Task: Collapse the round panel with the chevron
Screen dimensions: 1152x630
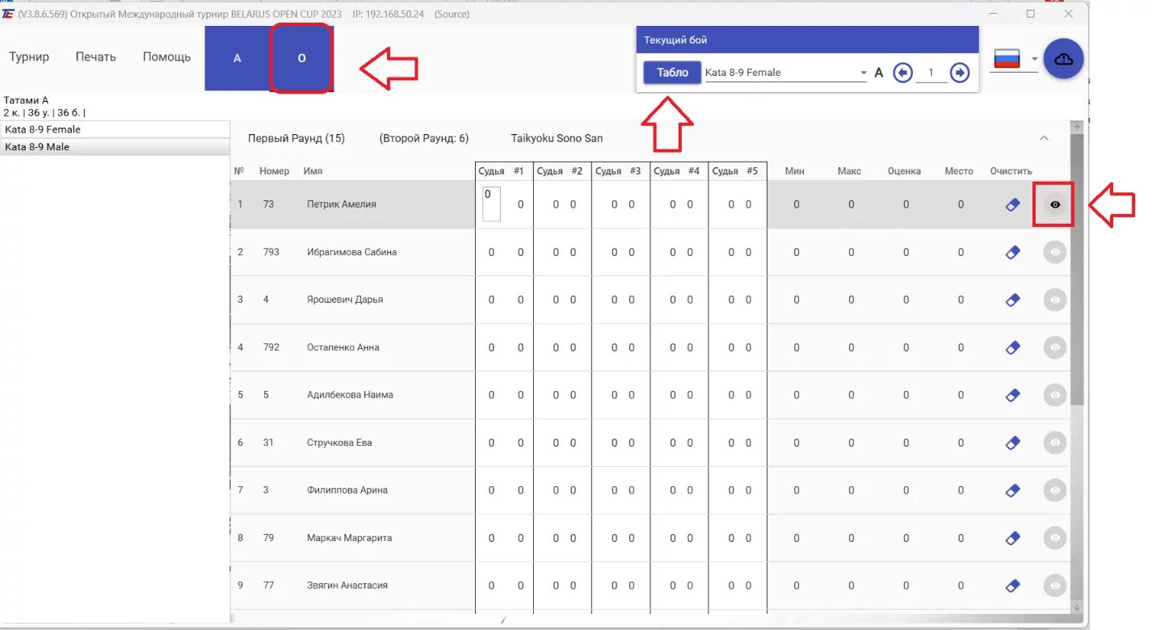Action: click(1044, 138)
